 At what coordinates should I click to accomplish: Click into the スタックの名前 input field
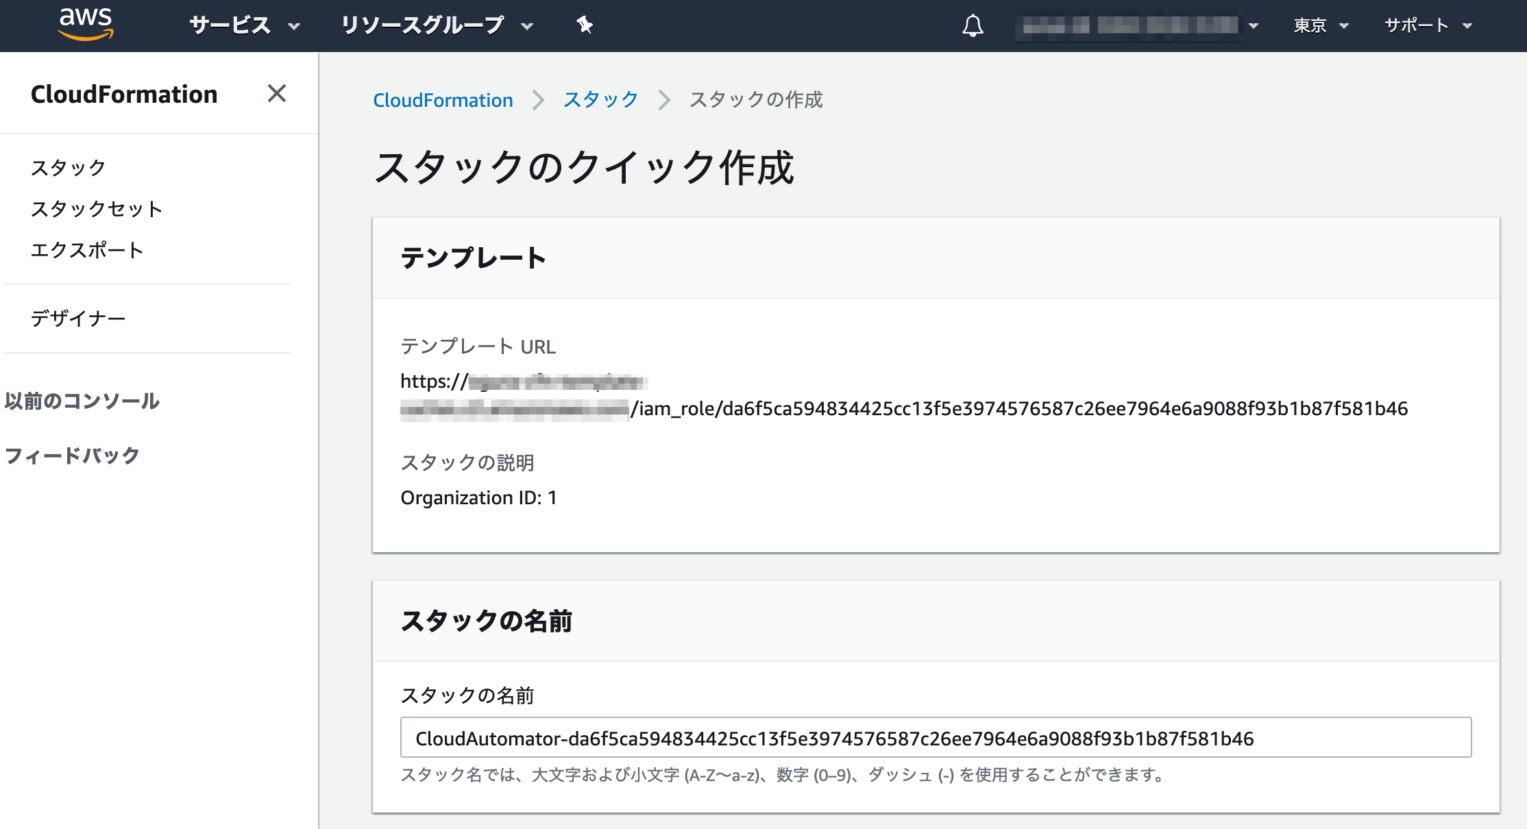coord(936,738)
